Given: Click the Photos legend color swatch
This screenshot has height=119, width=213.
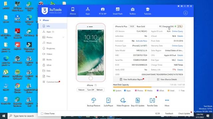Looking at the screenshot, I should 136,91.
